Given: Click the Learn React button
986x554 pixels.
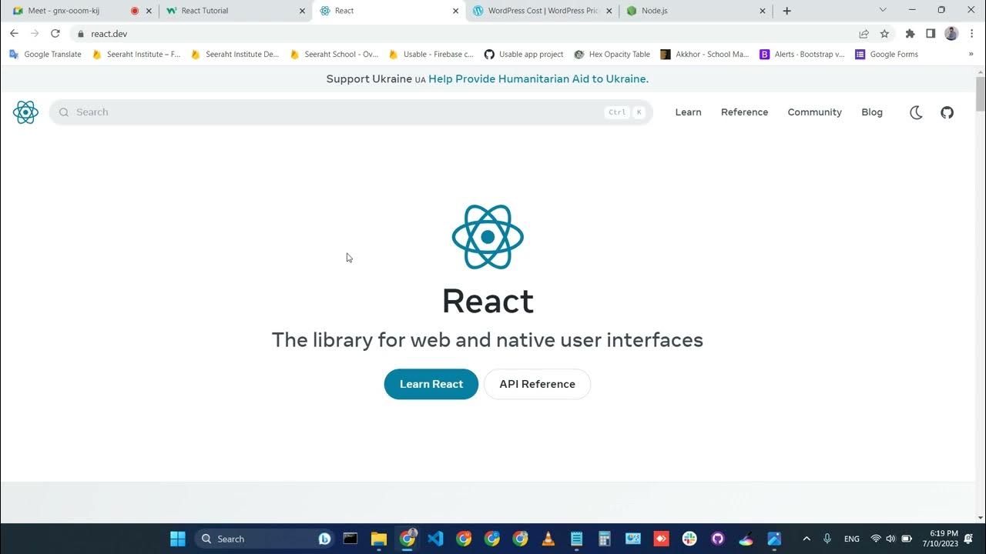Looking at the screenshot, I should [x=431, y=384].
